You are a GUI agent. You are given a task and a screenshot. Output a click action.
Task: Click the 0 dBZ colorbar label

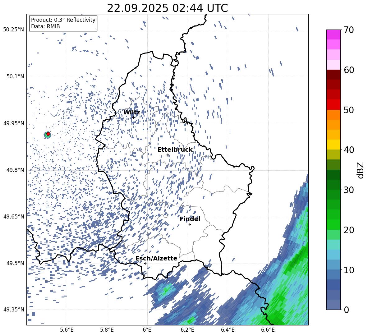346,310
